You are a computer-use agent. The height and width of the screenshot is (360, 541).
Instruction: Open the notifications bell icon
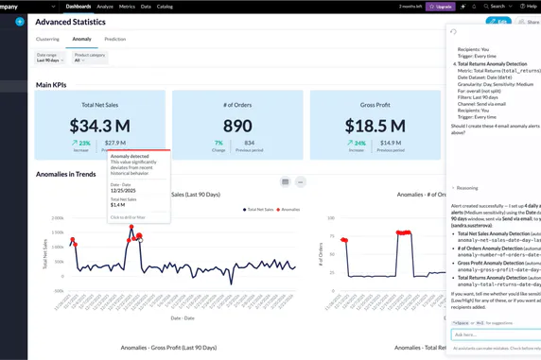474,7
